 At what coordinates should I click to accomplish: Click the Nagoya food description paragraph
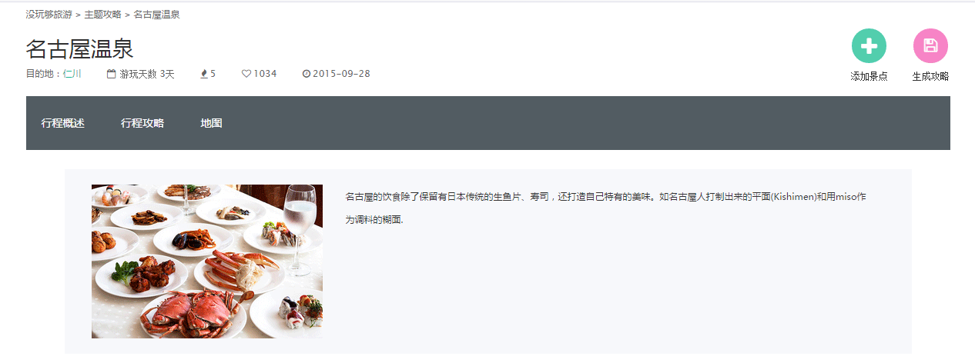(x=606, y=208)
